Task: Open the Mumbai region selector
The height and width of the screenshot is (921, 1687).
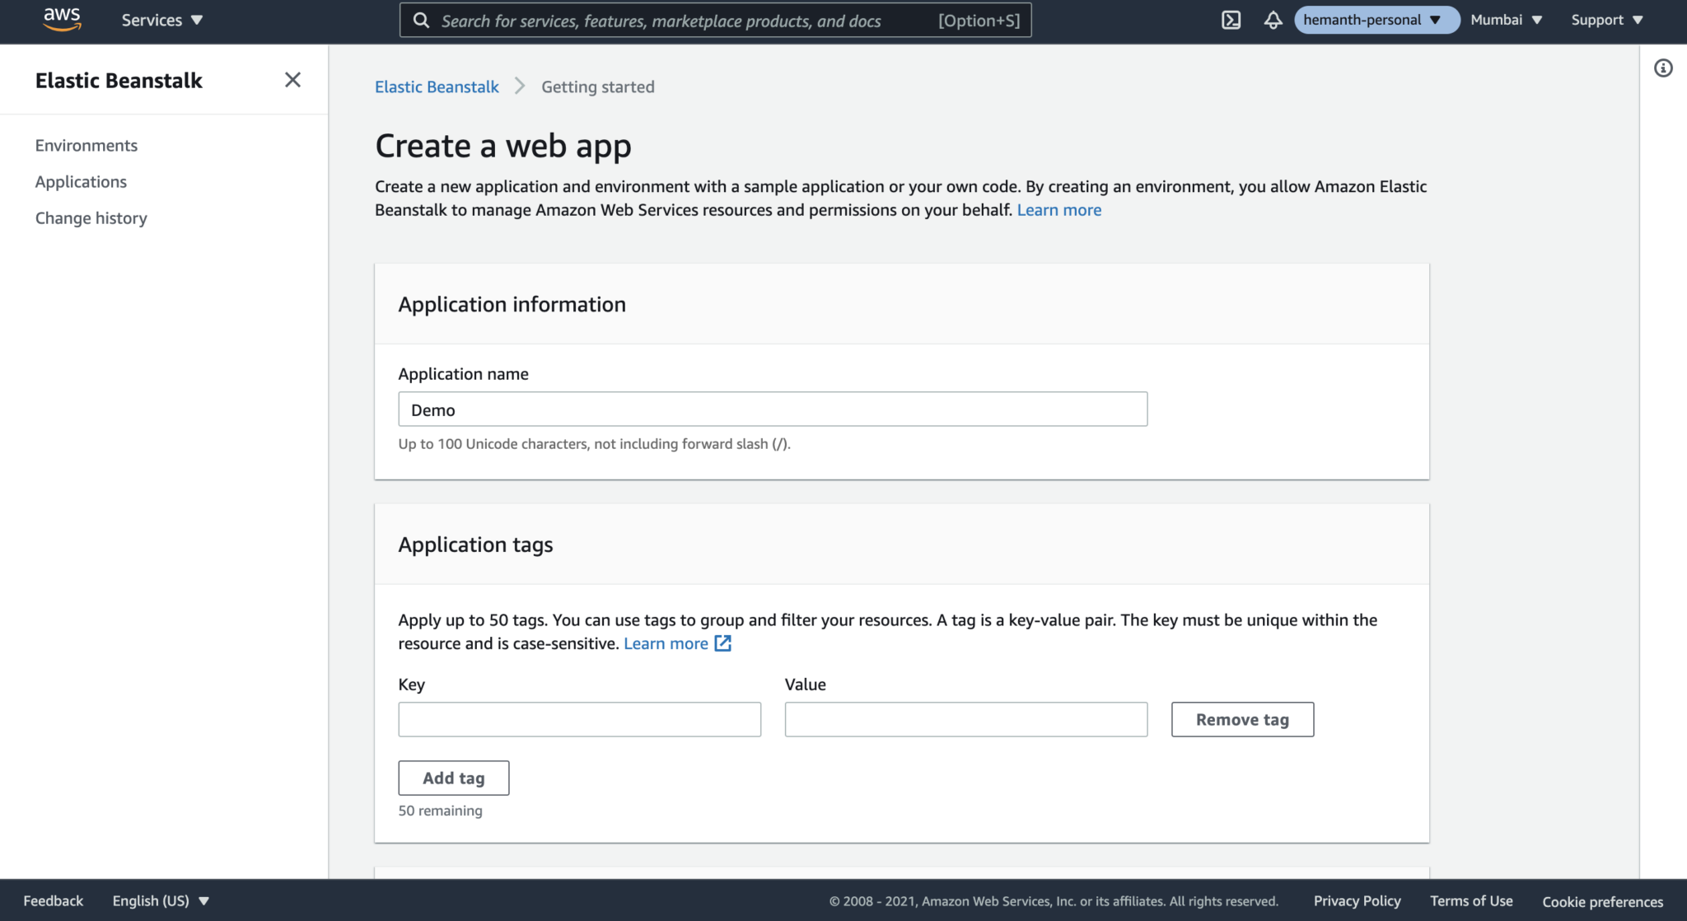Action: [x=1505, y=20]
